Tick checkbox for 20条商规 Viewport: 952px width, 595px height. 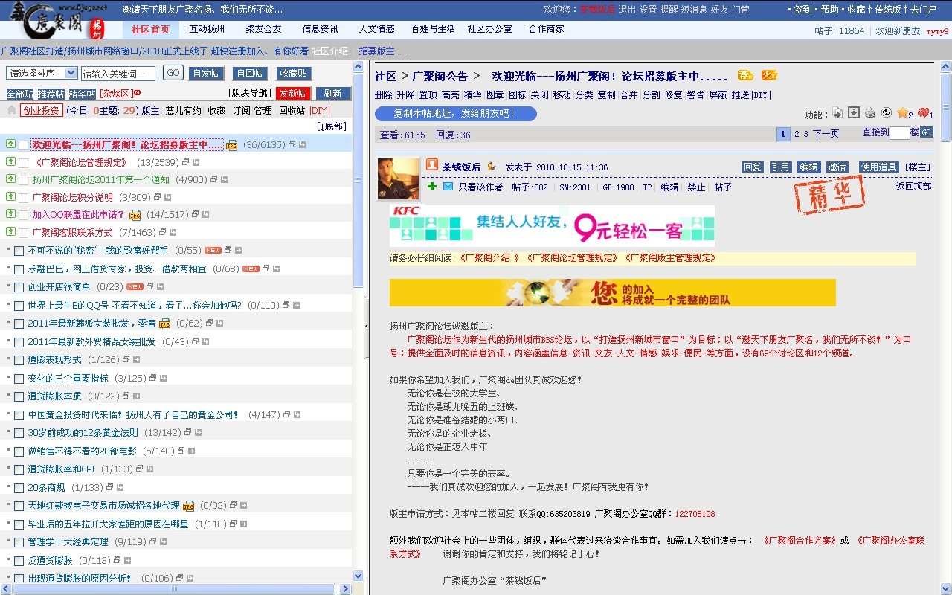pos(19,488)
